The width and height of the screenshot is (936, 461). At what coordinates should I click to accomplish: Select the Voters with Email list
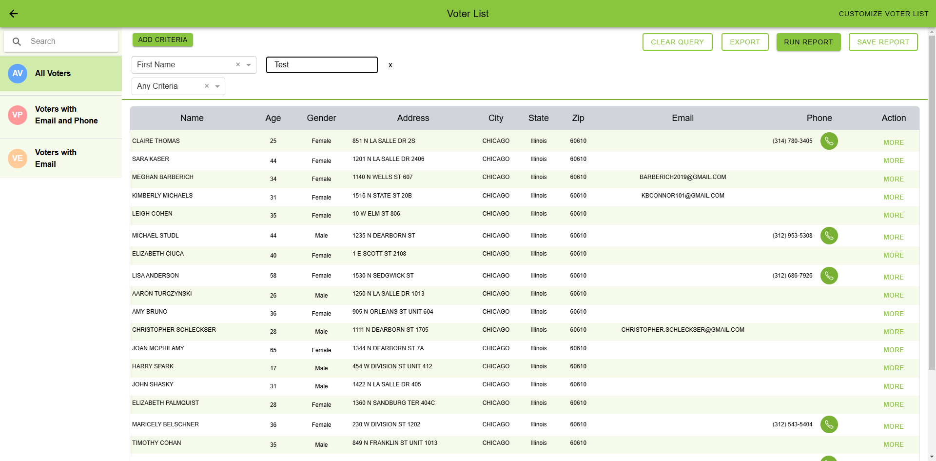coord(56,158)
